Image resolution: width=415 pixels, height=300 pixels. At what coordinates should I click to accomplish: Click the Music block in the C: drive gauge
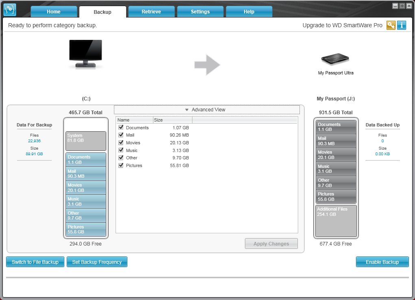click(x=86, y=201)
